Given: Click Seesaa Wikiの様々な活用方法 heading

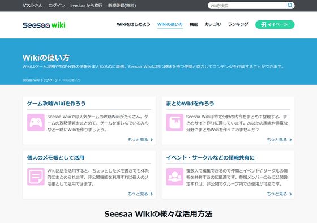Looking at the screenshot, I should pyautogui.click(x=158, y=214).
